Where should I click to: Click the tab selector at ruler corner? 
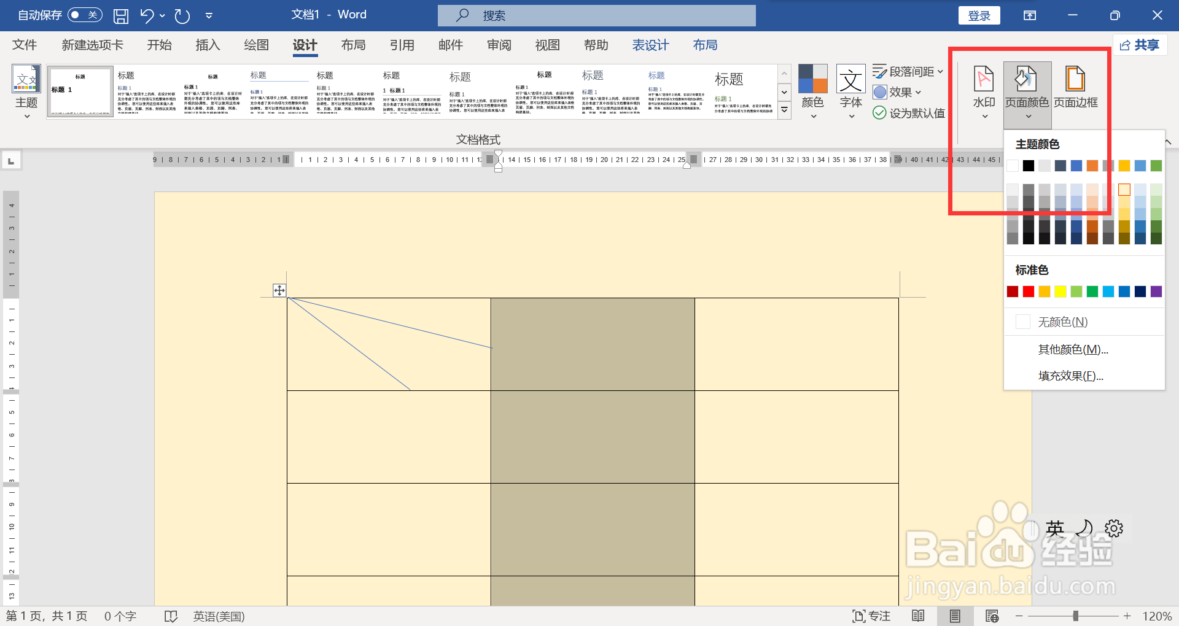tap(11, 161)
